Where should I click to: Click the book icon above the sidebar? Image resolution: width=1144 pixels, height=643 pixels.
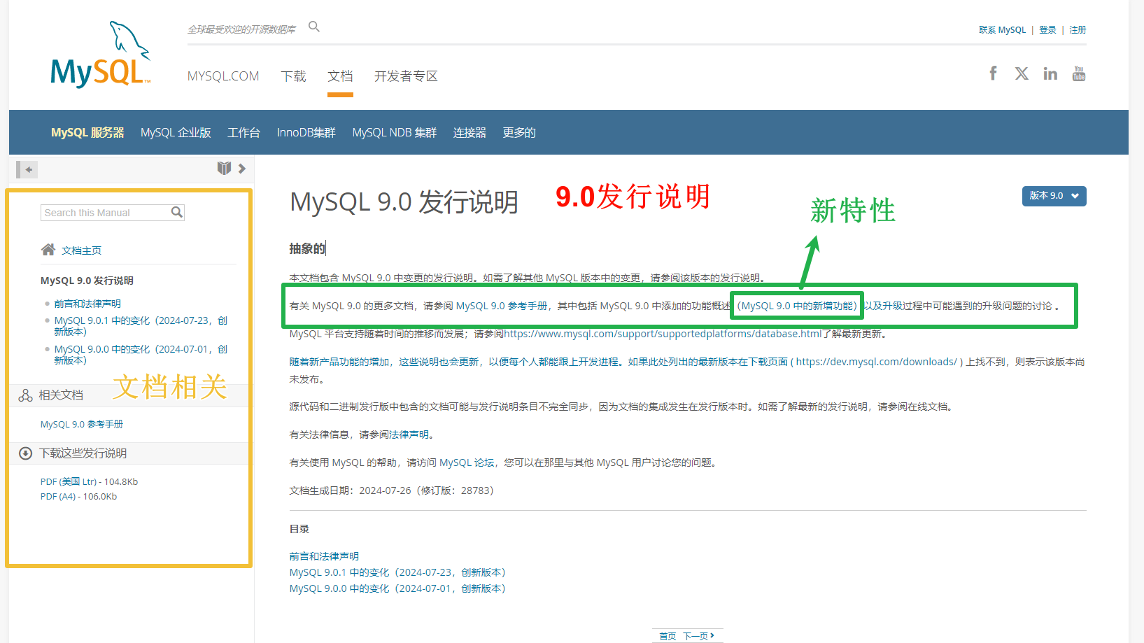[224, 168]
